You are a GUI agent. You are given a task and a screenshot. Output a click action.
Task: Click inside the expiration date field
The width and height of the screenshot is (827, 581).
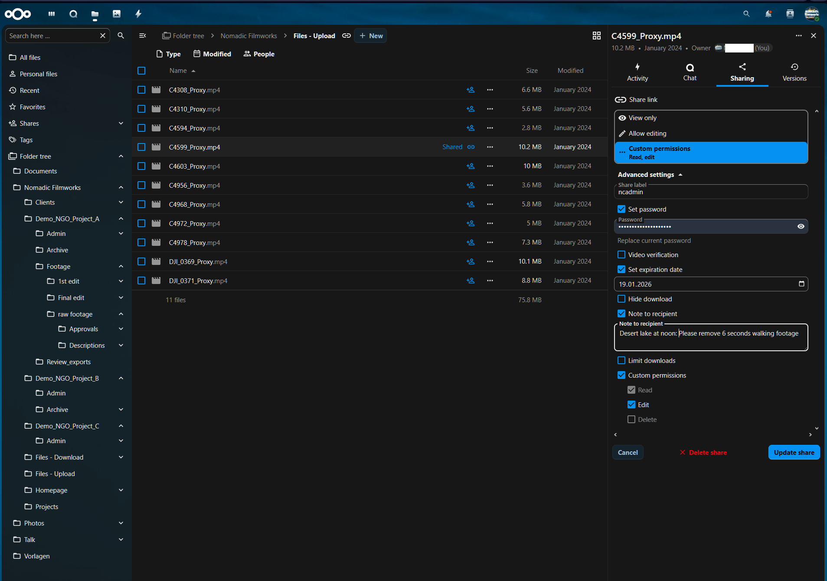click(703, 284)
